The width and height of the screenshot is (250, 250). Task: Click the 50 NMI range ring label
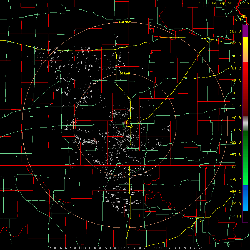[125, 74]
